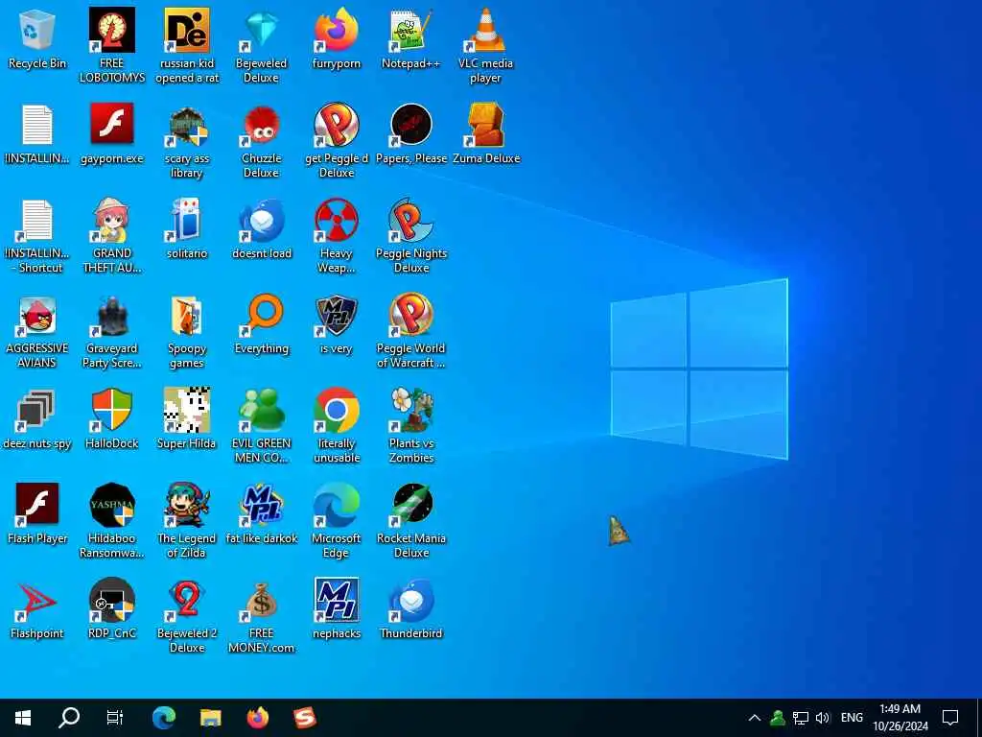
Task: Open Task View on the taskbar
Action: tap(115, 718)
